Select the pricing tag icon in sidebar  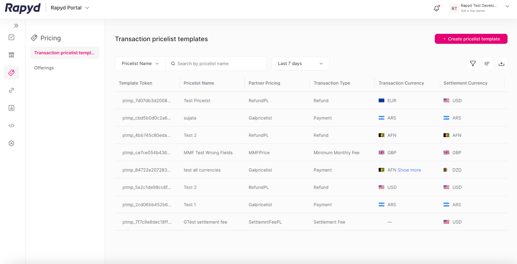(11, 73)
